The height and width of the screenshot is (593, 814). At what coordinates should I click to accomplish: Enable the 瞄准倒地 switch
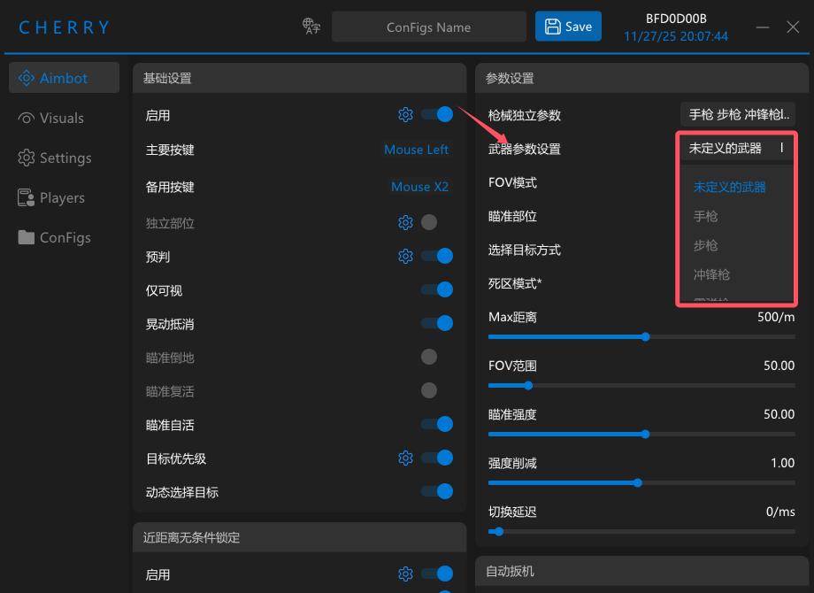click(x=429, y=358)
